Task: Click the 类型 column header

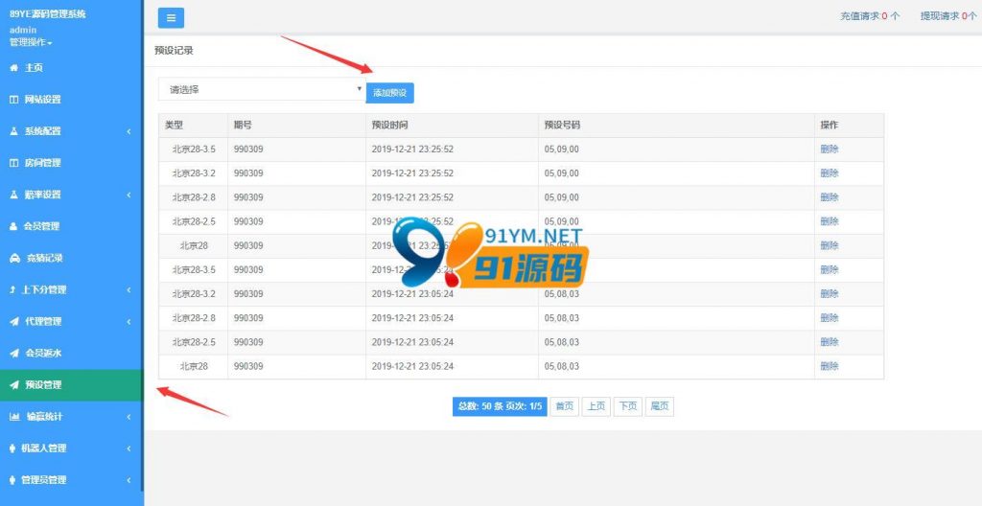Action: pos(175,126)
